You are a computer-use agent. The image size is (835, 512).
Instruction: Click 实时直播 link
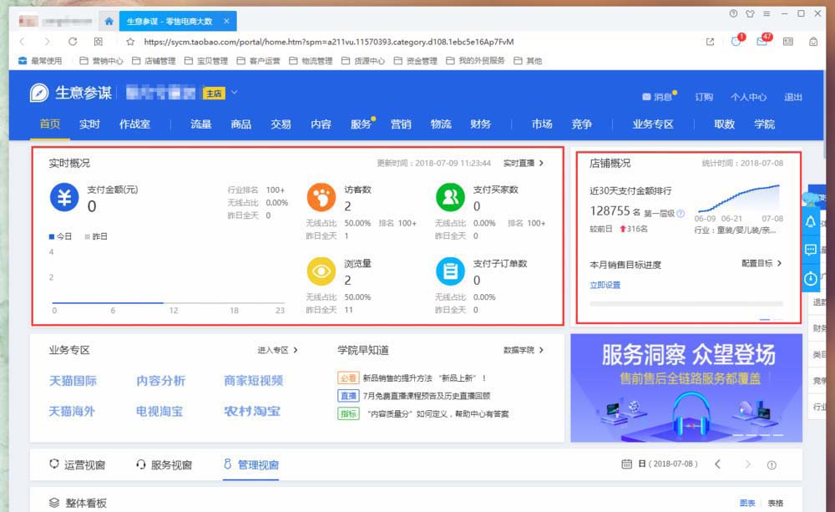click(x=524, y=163)
